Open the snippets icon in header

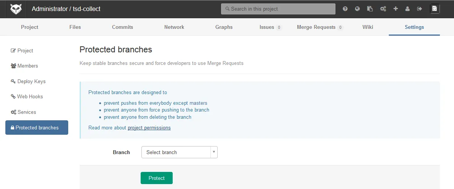click(x=370, y=9)
